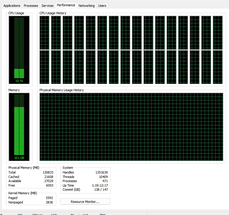Viewport: 229px width, 215px height.
Task: Click the Up Time label
Action: [68, 185]
